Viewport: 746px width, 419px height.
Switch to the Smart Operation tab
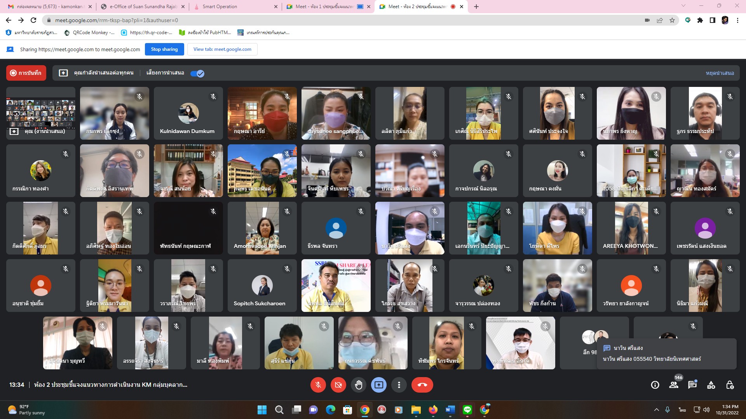click(x=220, y=7)
